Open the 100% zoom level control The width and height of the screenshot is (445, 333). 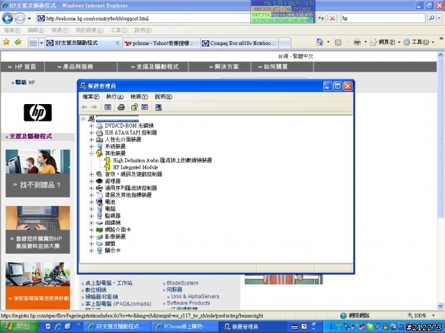(421, 316)
